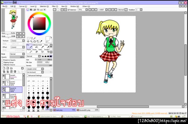Image resolution: width=188 pixels, height=124 pixels.
Task: Click the Undo button in the toolbar
Action: [55, 10]
